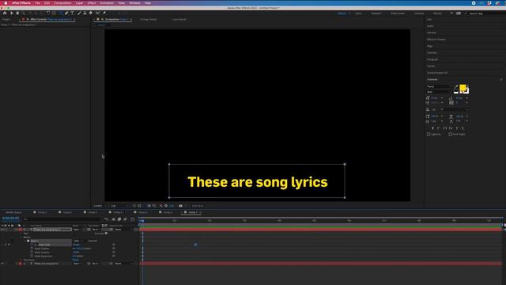506x285 pixels.
Task: Select the Pen tool
Action: [66, 13]
